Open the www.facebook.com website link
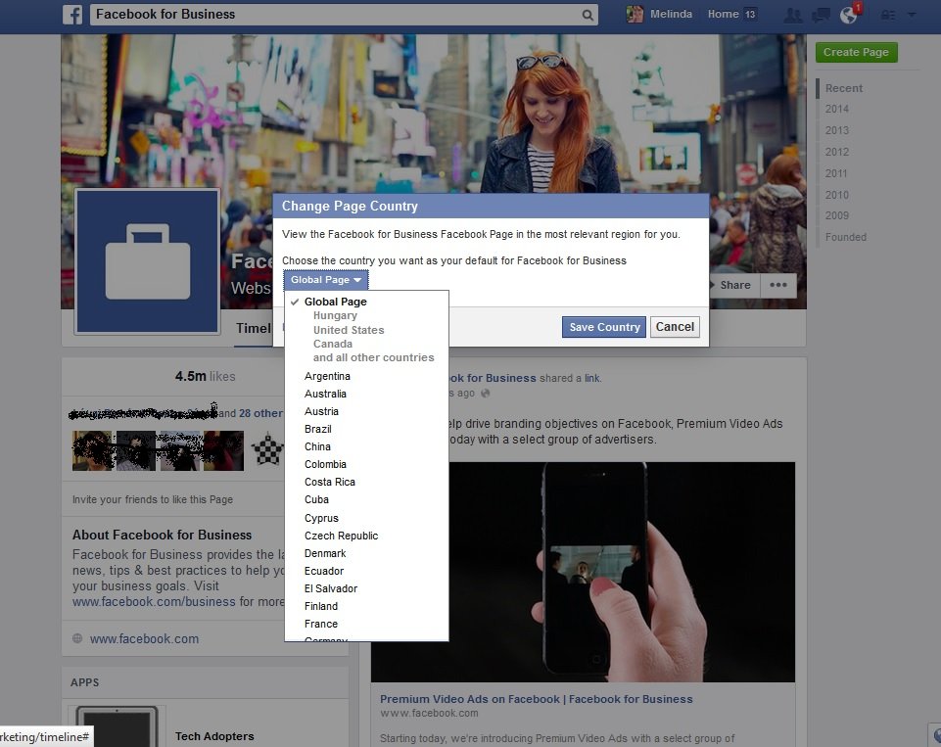 click(144, 638)
